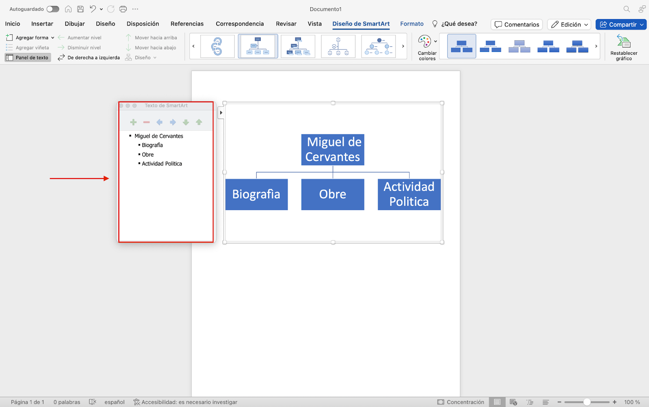
Task: Click the redo icon
Action: click(111, 9)
